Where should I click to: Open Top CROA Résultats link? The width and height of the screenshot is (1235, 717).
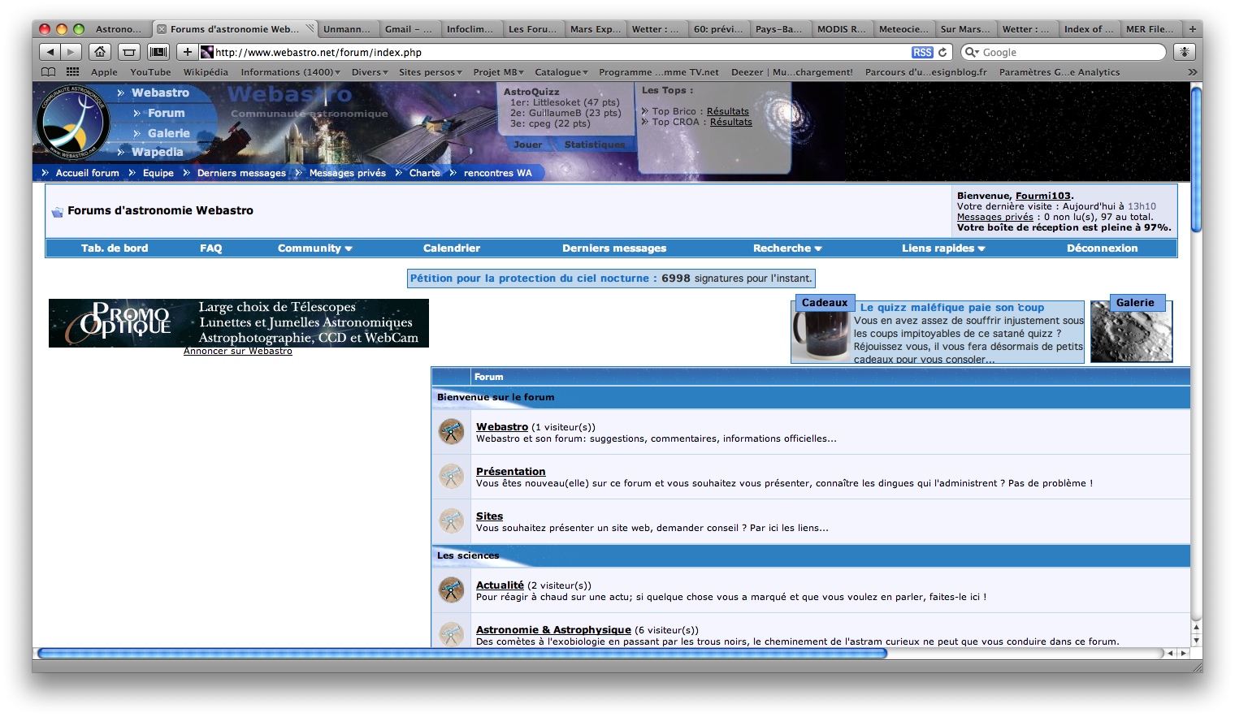[x=730, y=122]
